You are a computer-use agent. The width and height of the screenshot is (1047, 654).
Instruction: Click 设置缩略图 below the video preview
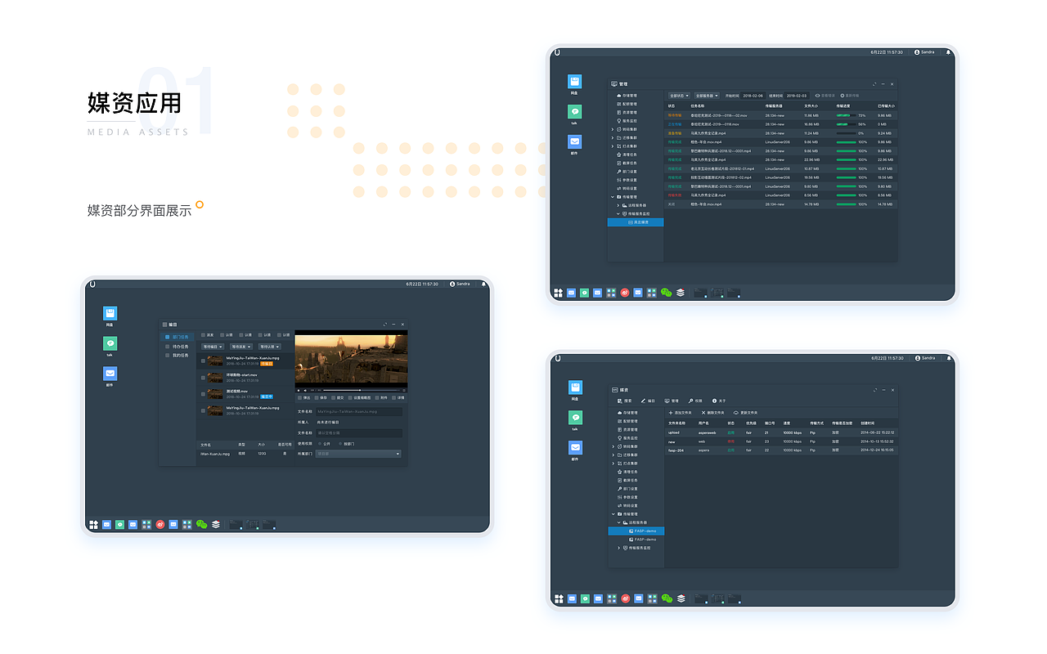point(359,398)
